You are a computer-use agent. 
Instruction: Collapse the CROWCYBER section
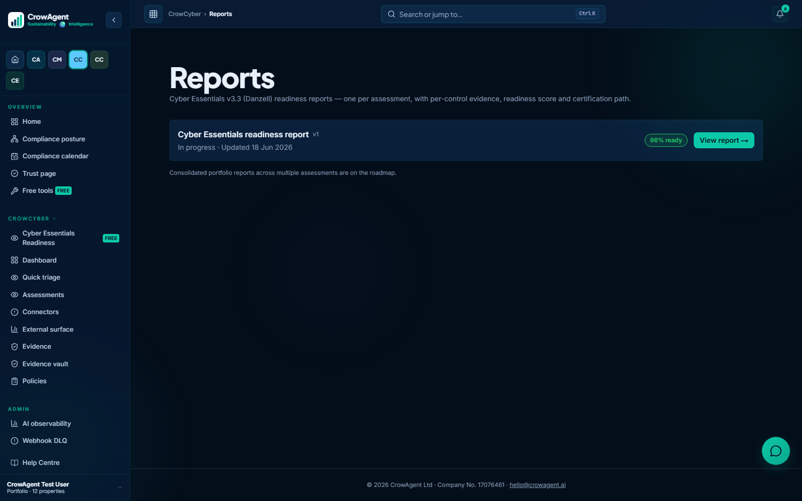(32, 218)
